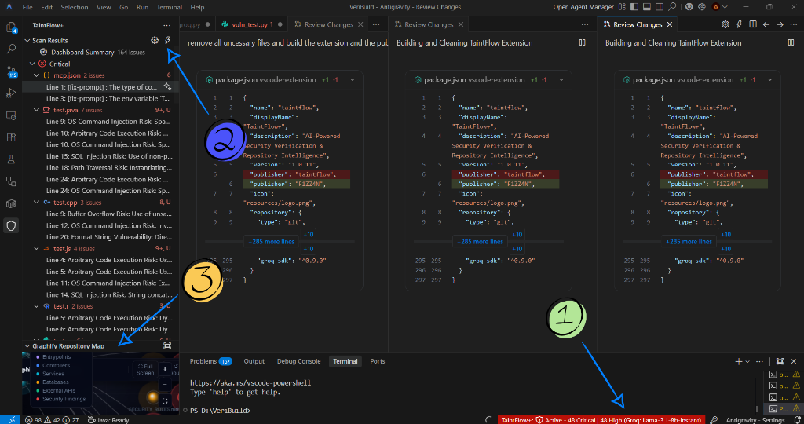Collapse the test.r issues node
This screenshot has width=804, height=424.
pyautogui.click(x=36, y=306)
